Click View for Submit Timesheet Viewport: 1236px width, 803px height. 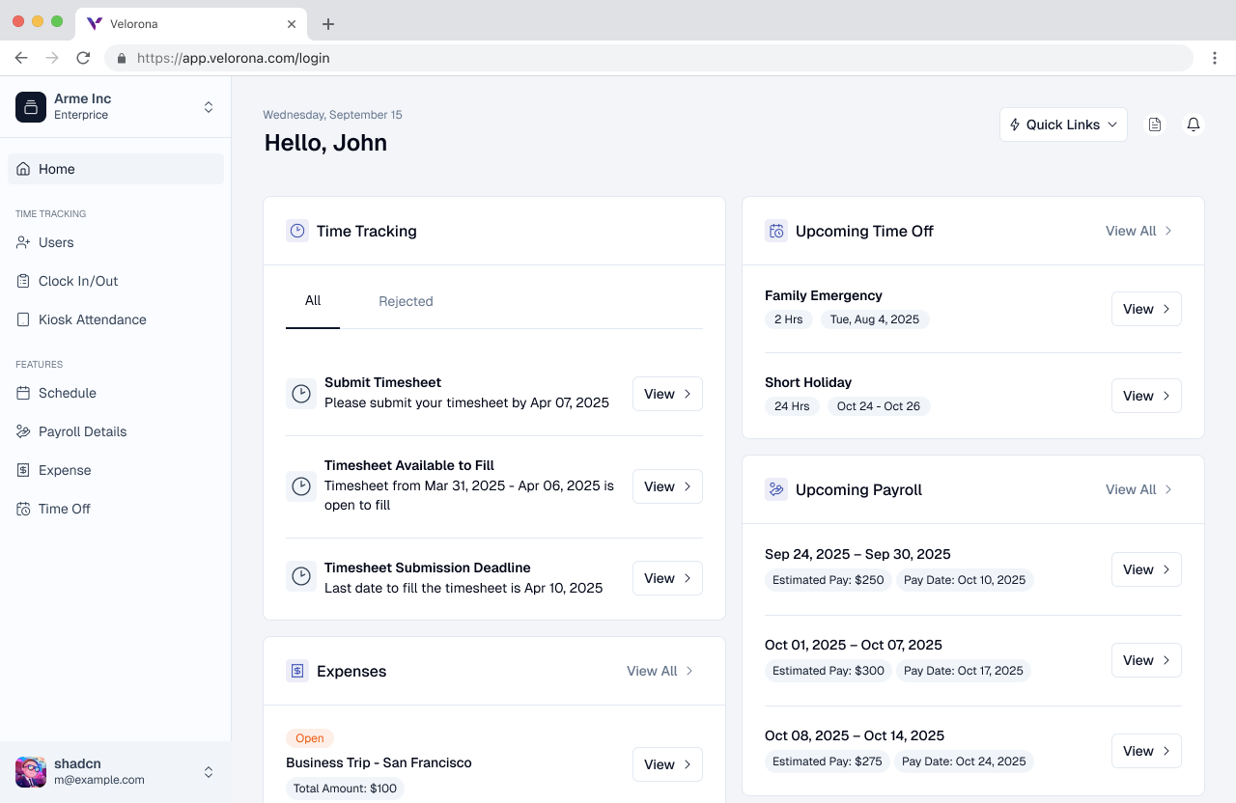[x=667, y=394]
